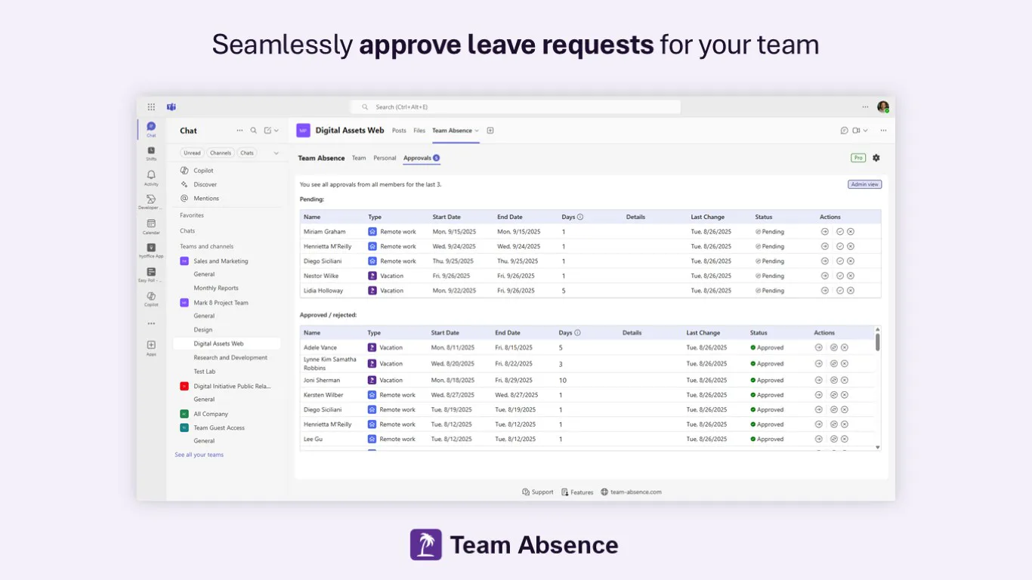Open Calendar in the app rail

pyautogui.click(x=151, y=227)
